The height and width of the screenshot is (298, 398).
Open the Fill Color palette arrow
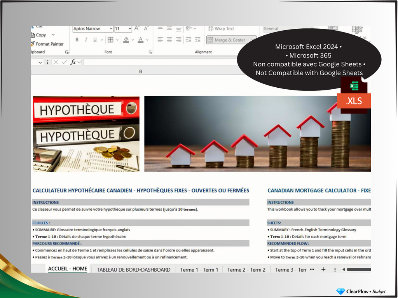(x=133, y=40)
